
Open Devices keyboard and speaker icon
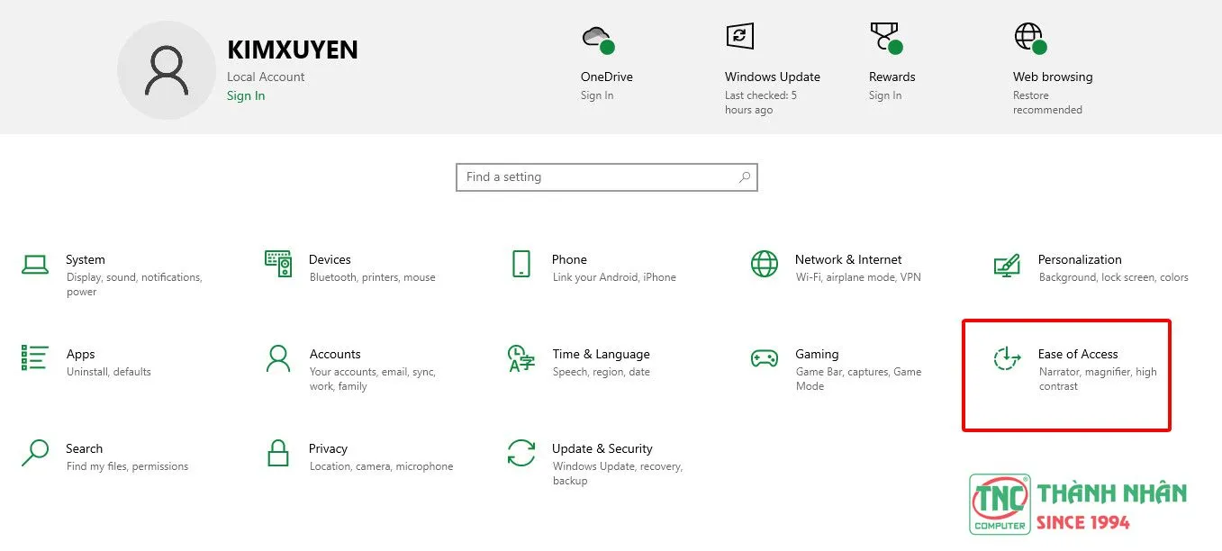click(278, 264)
